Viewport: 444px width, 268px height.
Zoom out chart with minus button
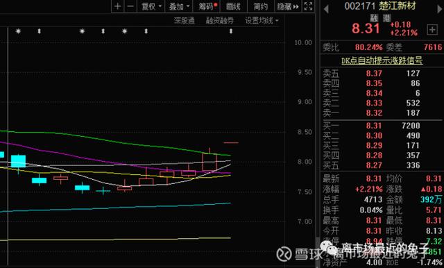[130, 6]
